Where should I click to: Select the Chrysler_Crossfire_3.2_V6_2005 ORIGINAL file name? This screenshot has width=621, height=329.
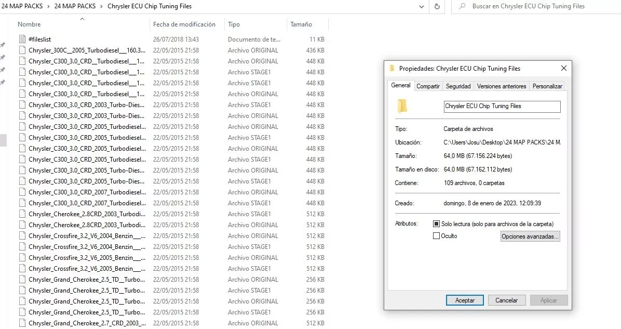pyautogui.click(x=87, y=258)
